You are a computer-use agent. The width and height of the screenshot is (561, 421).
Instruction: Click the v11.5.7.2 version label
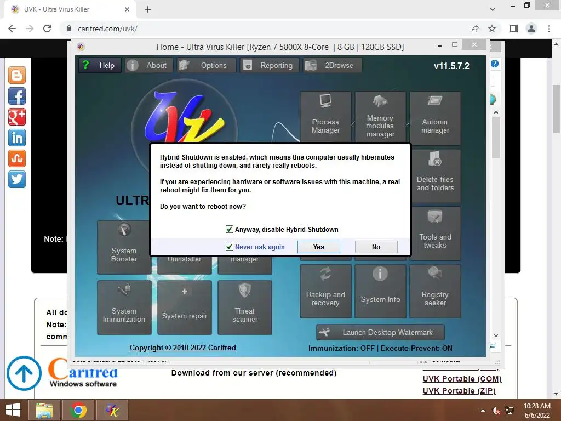pyautogui.click(x=451, y=66)
